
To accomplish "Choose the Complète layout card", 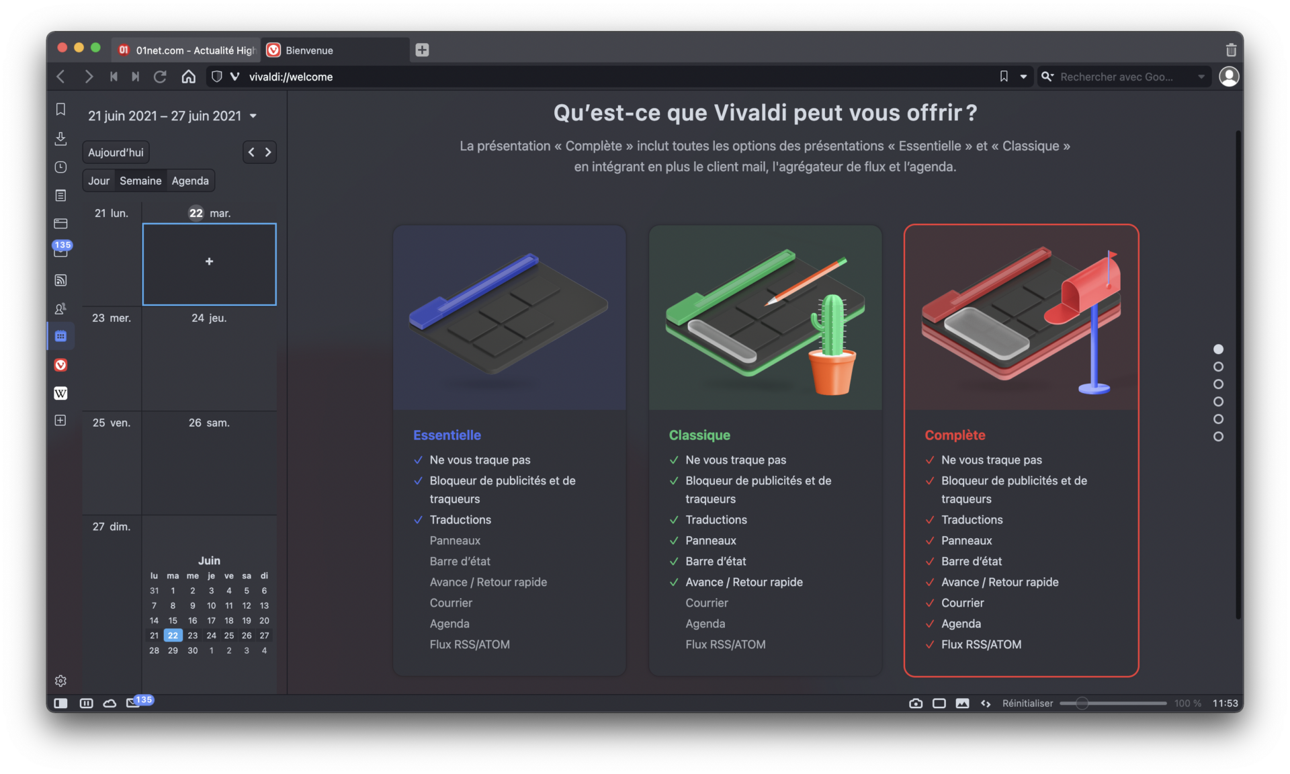I will (x=1021, y=450).
